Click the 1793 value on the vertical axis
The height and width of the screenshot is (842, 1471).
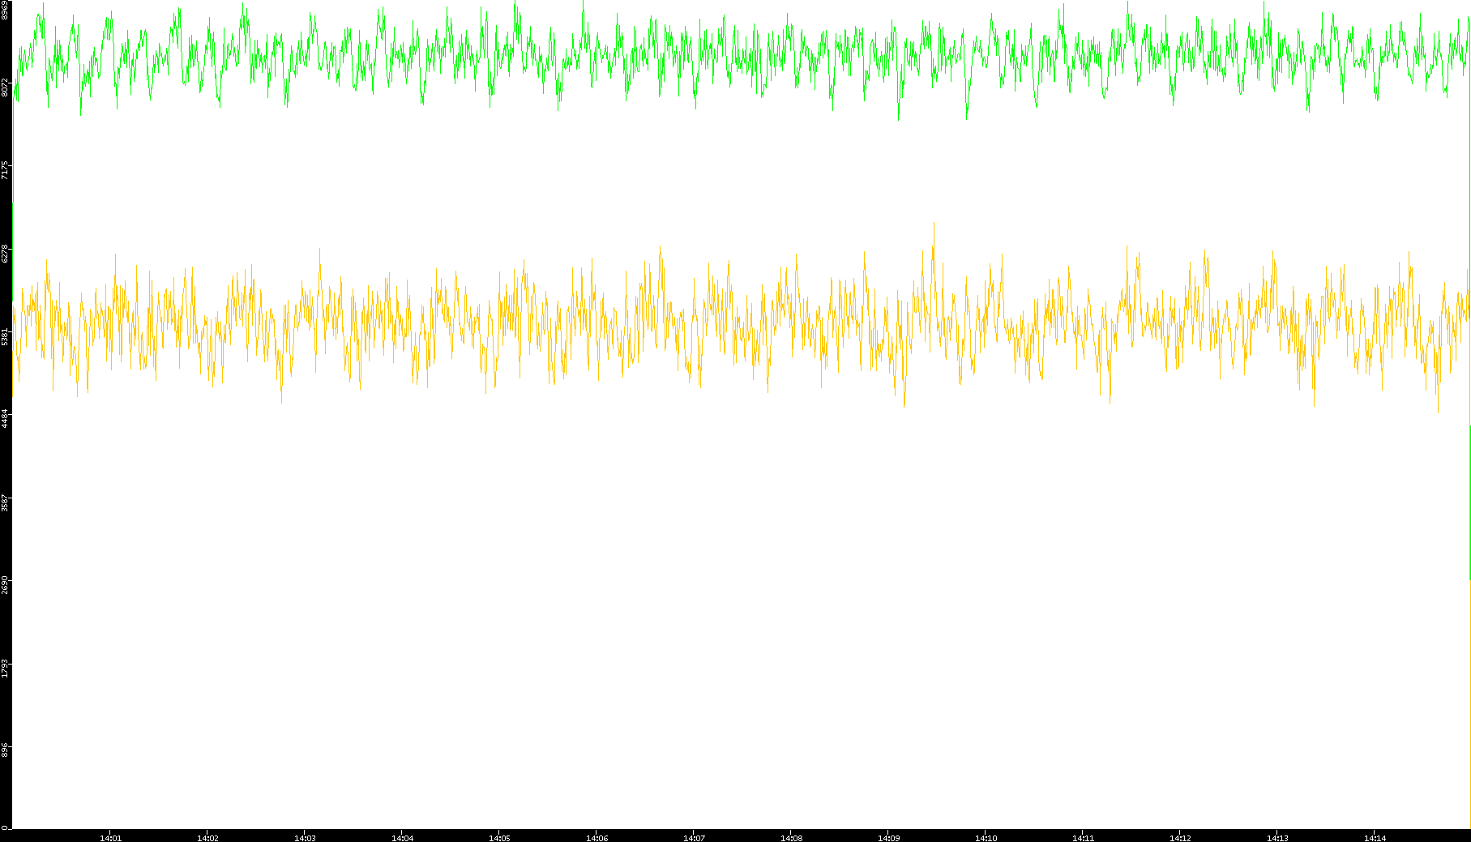pos(6,669)
